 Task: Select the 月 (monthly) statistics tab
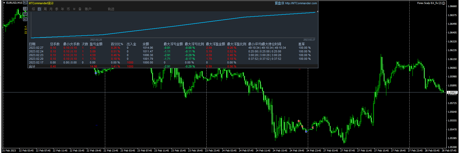pyautogui.click(x=51, y=9)
